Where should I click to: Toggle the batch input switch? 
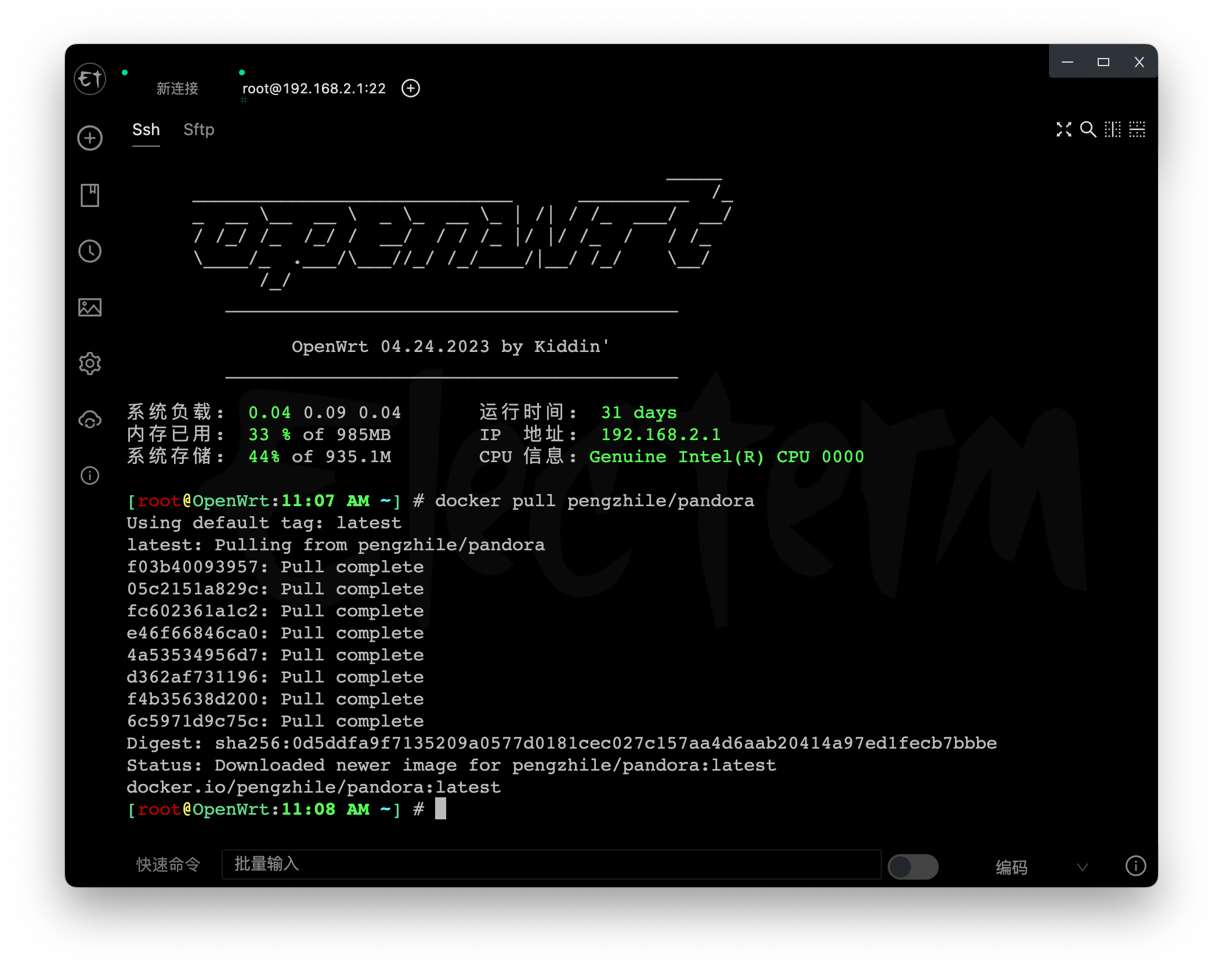click(913, 866)
